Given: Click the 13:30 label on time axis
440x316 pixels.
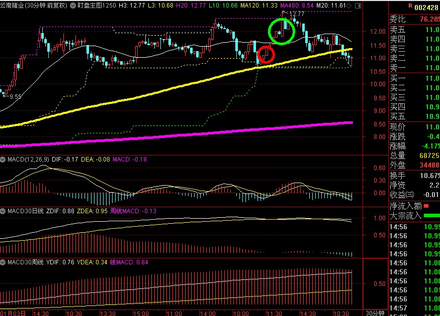Looking at the screenshot, I should 108,313.
